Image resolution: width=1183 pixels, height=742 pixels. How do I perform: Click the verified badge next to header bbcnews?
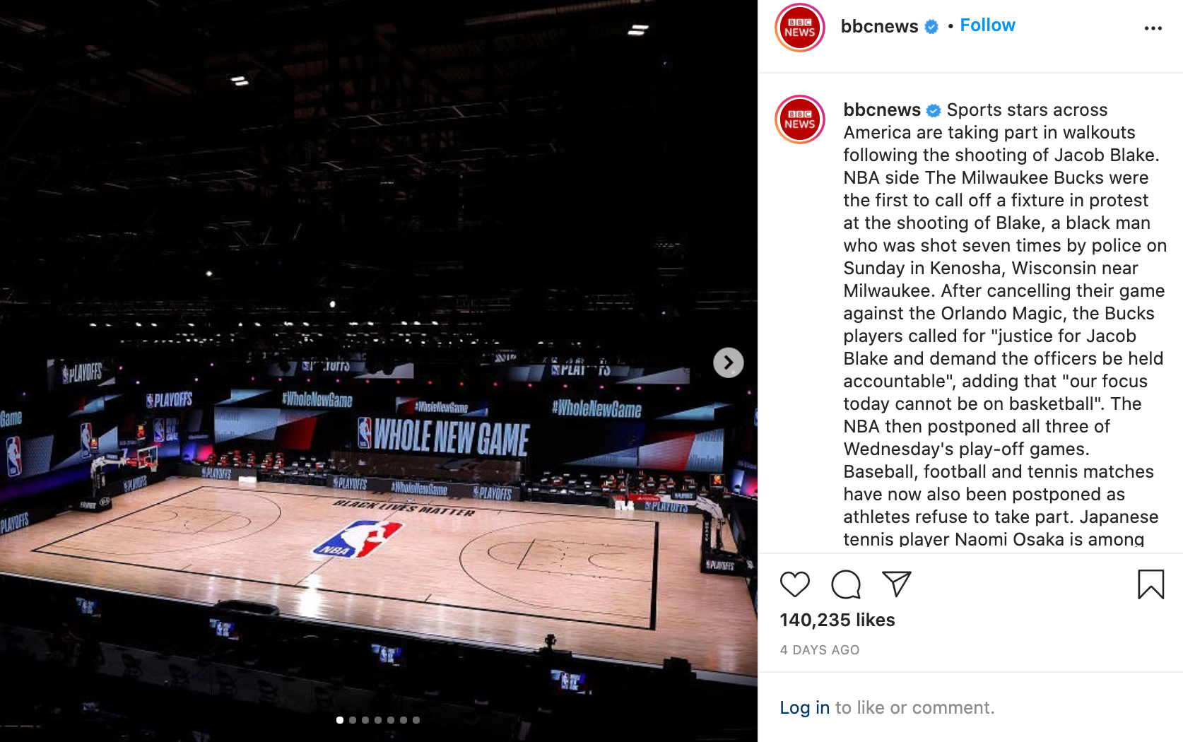click(931, 27)
